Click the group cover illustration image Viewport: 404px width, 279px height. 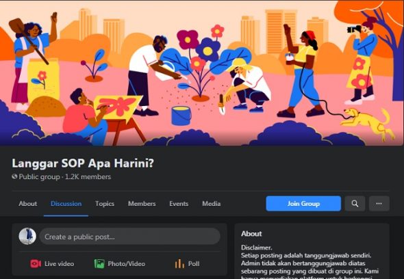tap(202, 73)
